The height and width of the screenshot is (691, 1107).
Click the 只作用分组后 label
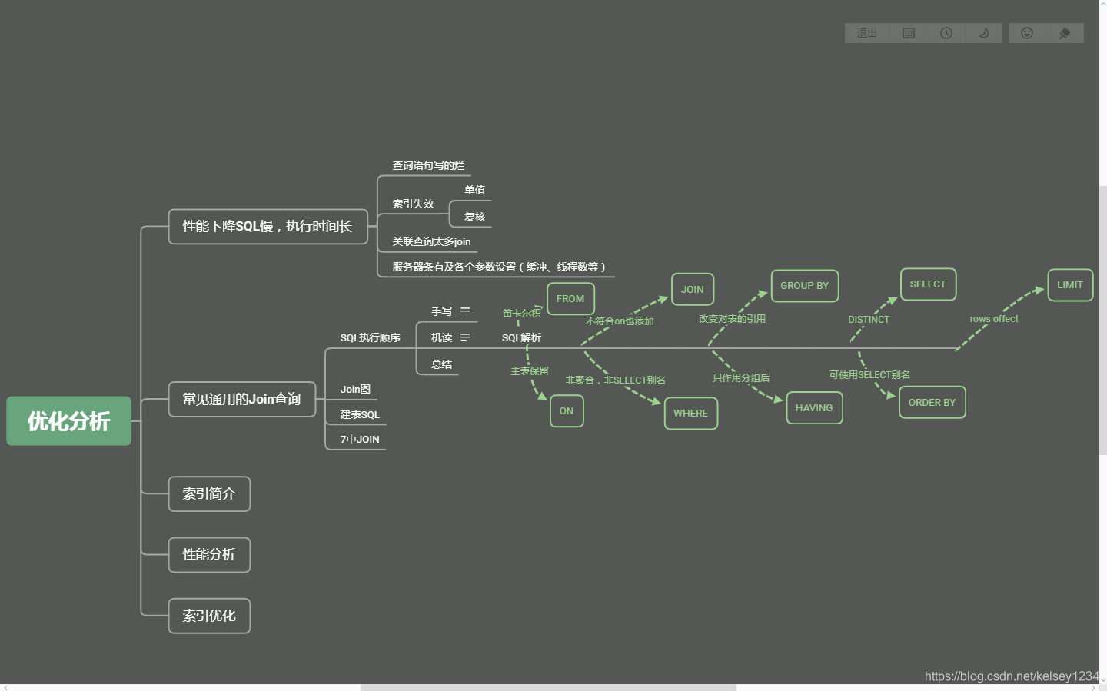click(x=741, y=378)
